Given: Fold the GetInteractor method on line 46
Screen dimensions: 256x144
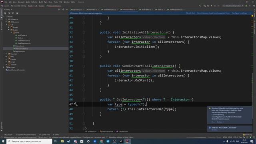Looking at the screenshot, I should pyautogui.click(x=84, y=100).
